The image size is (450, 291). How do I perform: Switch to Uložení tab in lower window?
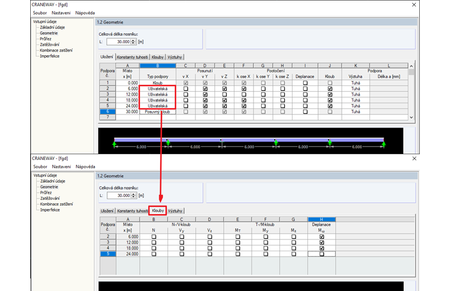click(107, 211)
